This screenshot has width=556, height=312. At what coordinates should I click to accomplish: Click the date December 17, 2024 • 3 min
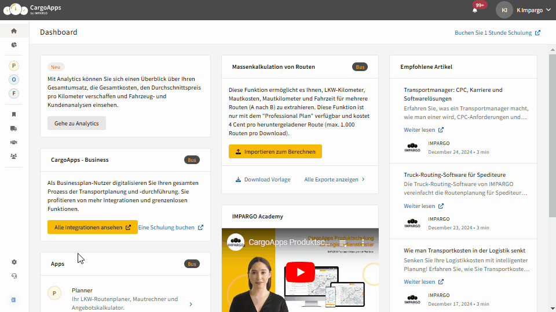pos(459,304)
